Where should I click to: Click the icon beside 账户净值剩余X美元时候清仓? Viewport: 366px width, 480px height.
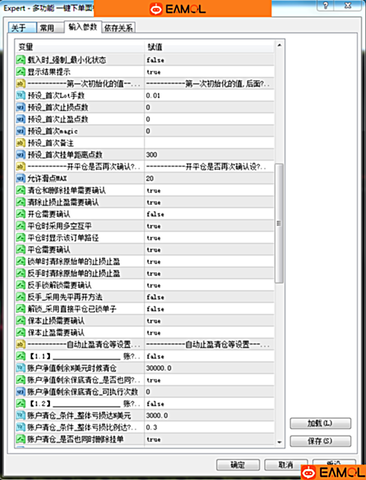[x=20, y=368]
